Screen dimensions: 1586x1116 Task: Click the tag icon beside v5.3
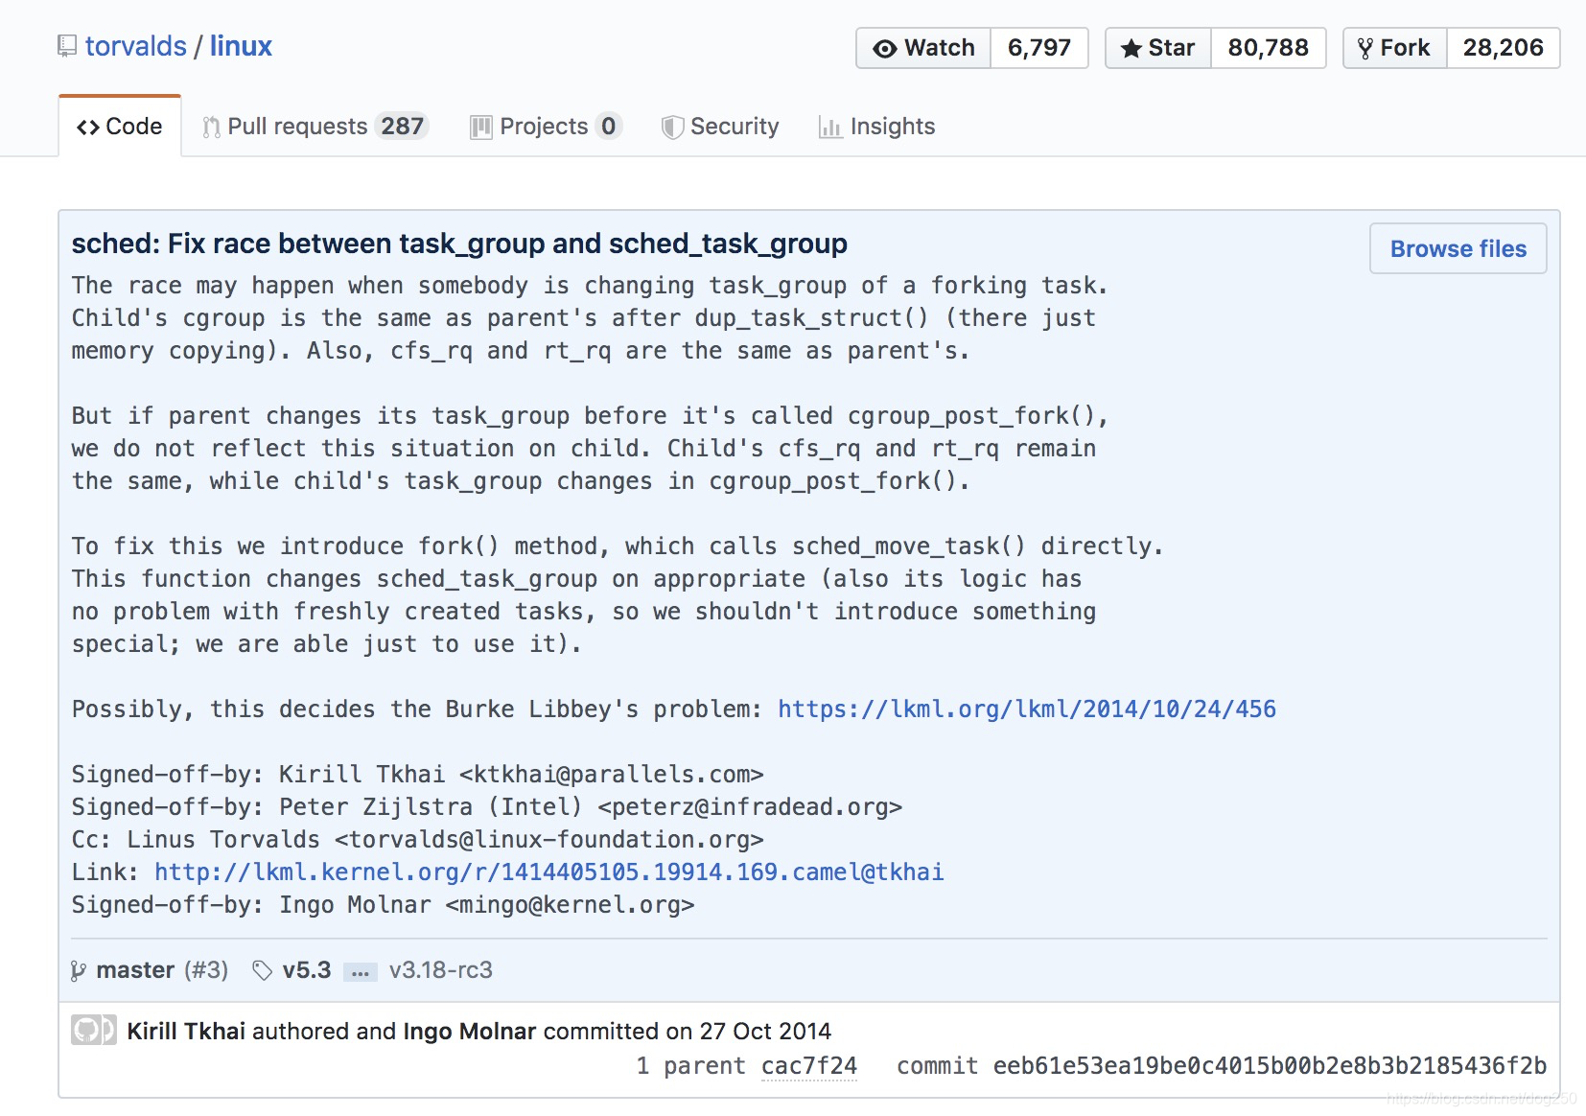coord(262,971)
